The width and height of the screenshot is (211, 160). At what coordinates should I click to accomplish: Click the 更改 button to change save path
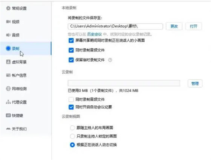pyautogui.click(x=174, y=26)
